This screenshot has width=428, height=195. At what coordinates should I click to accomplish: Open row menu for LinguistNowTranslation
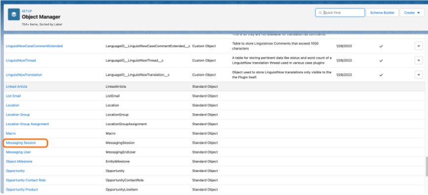419,75
